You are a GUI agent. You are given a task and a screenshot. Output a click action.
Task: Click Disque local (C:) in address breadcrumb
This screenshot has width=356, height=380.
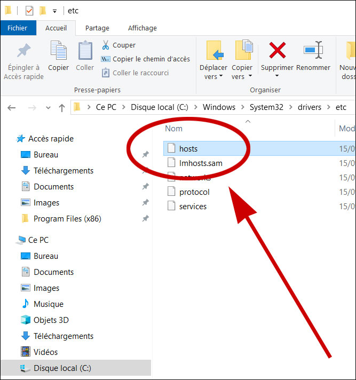160,107
